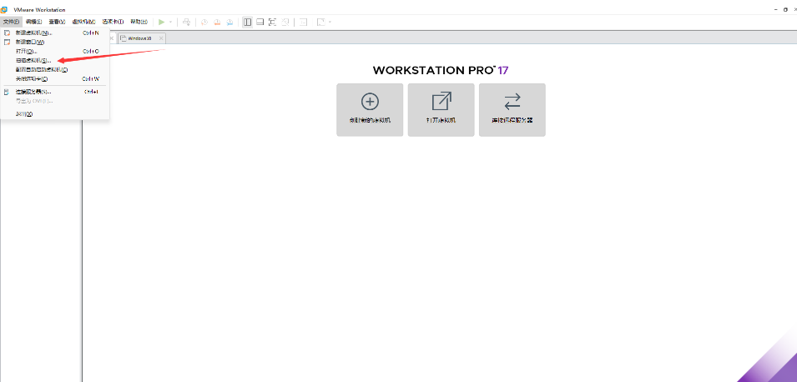Click the send Ctrl+Alt+Del toolbar icon
Screen dimensions: 797x382
[187, 22]
